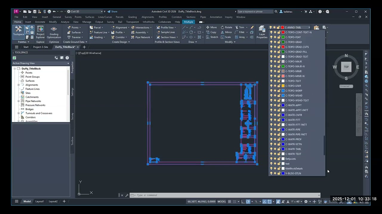Select the Mirror tool
The image size is (382, 214).
(x=226, y=32)
